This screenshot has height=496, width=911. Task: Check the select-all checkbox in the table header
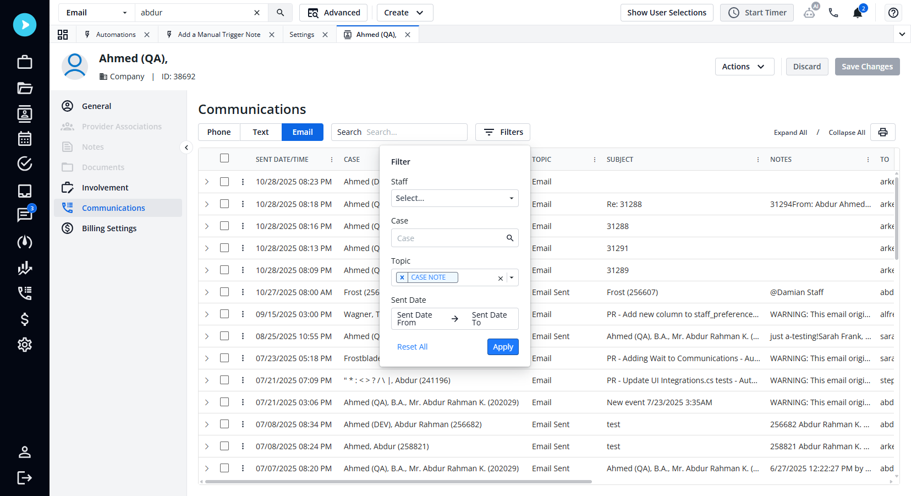[x=224, y=158]
